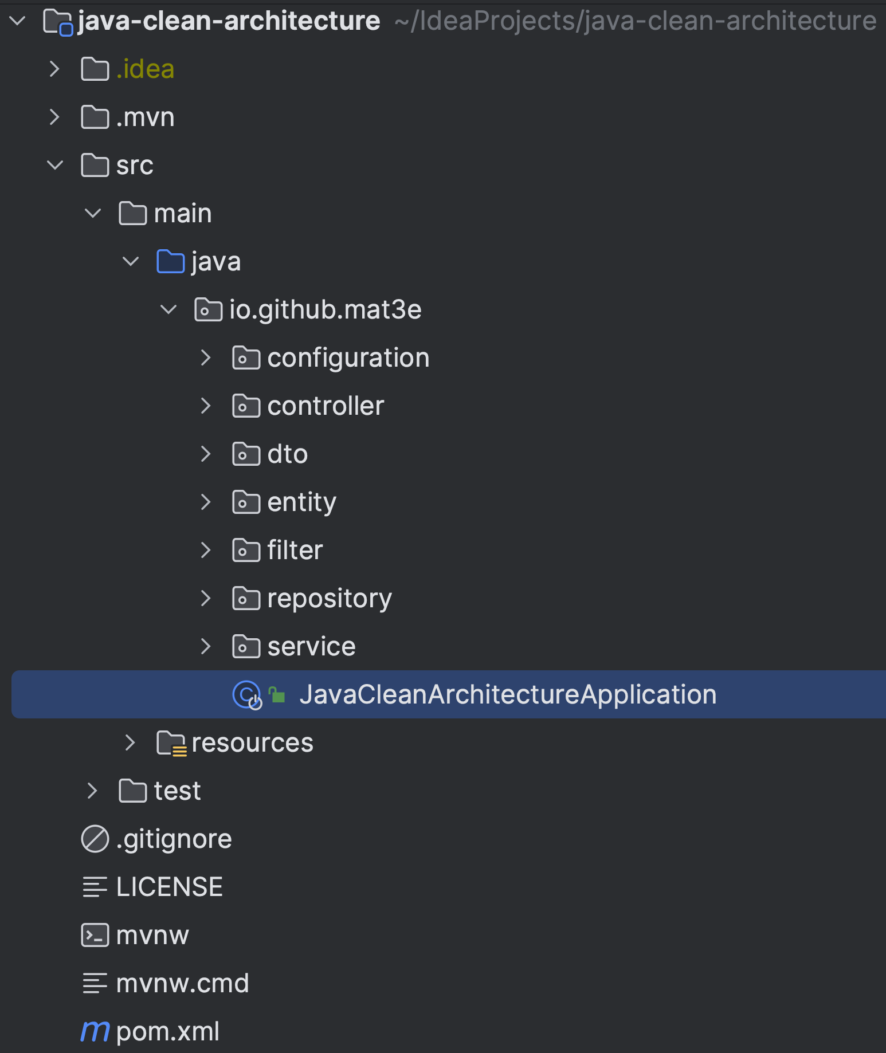Click the dto package icon
This screenshot has width=886, height=1053.
246,454
